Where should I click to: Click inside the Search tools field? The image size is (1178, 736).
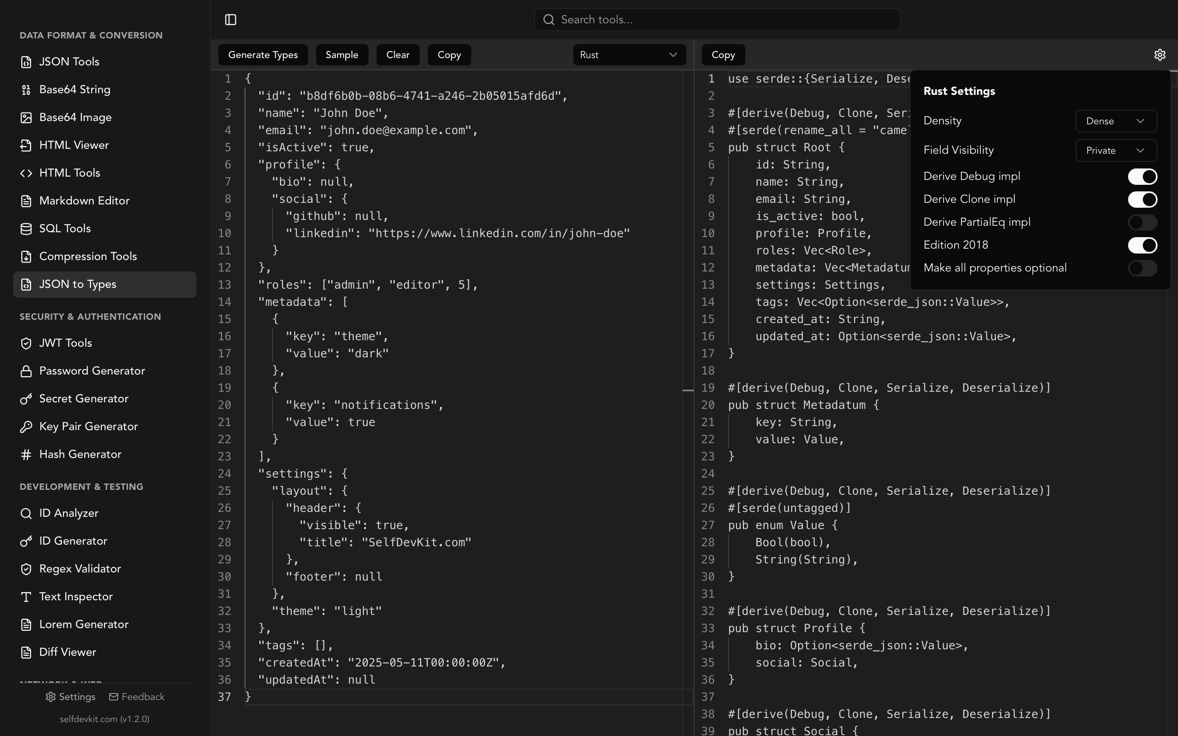(x=717, y=20)
